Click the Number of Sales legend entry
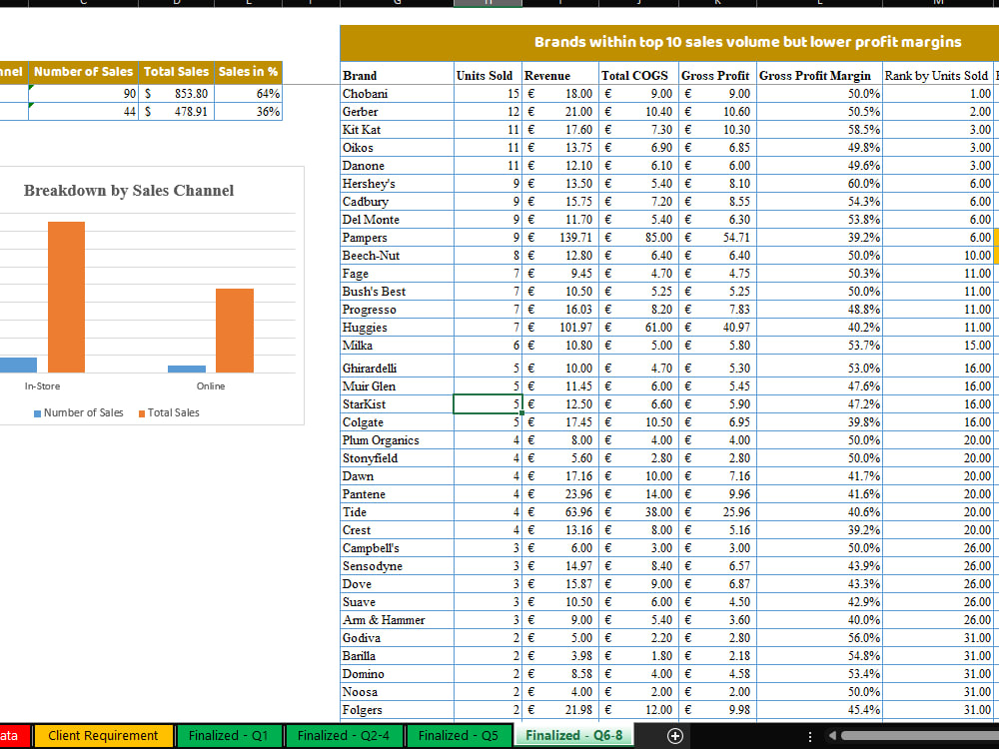This screenshot has height=749, width=999. [78, 412]
